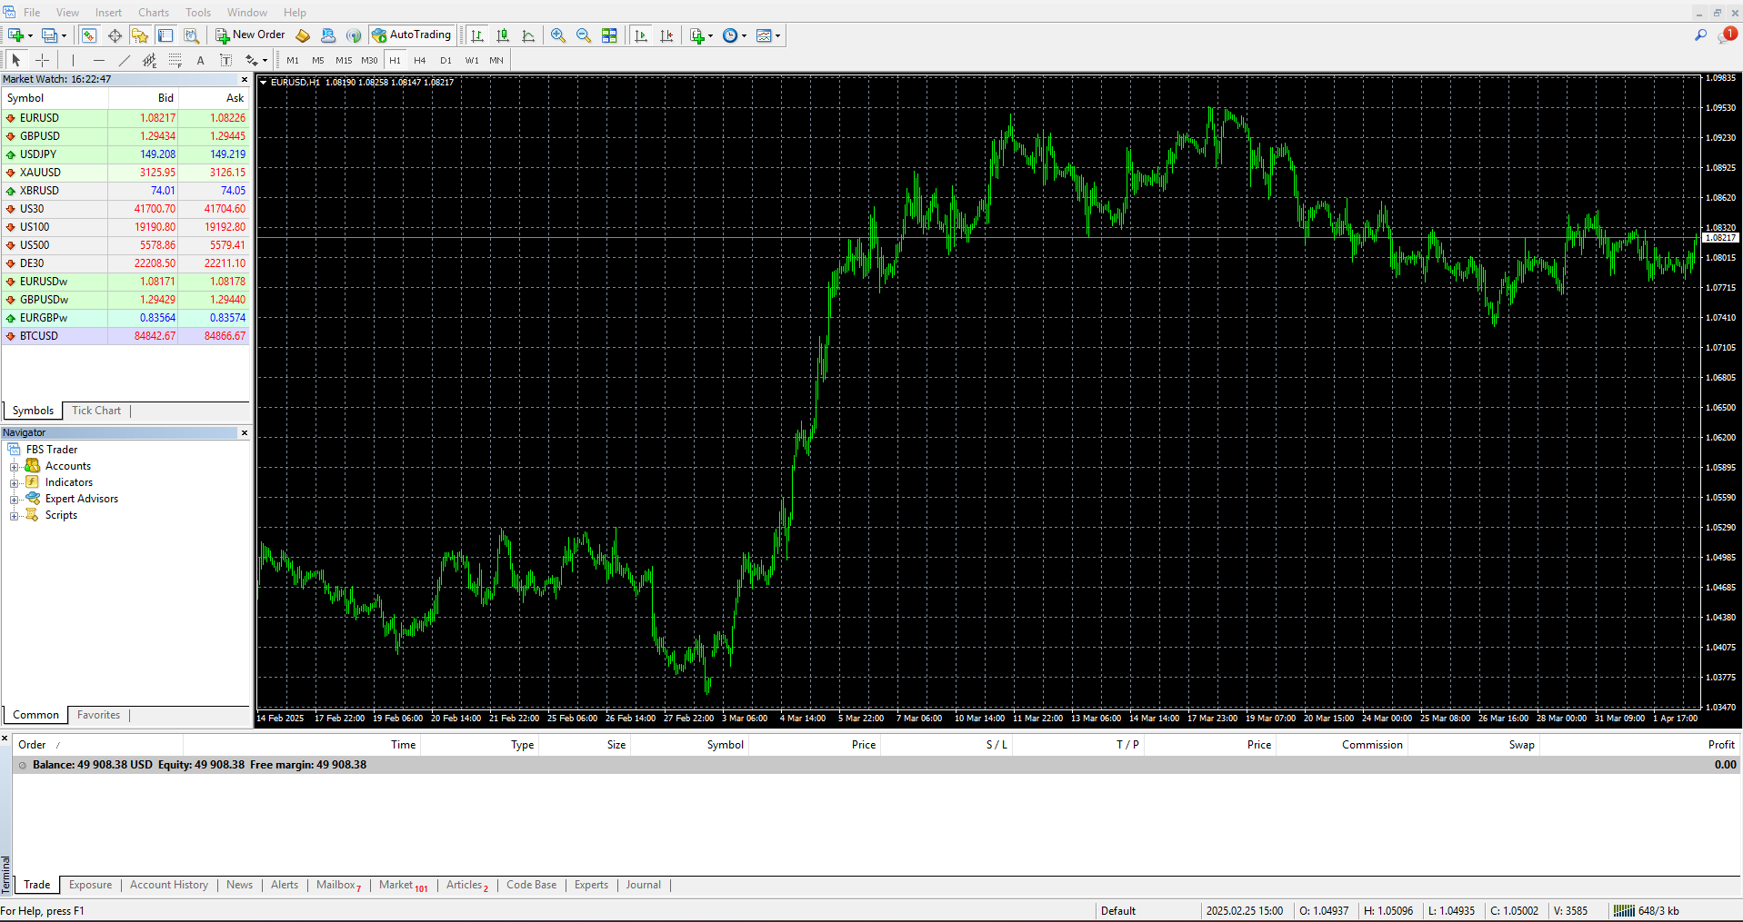Screen dimensions: 1743x922
Task: Open the notification bubble with red badge
Action: click(1726, 35)
